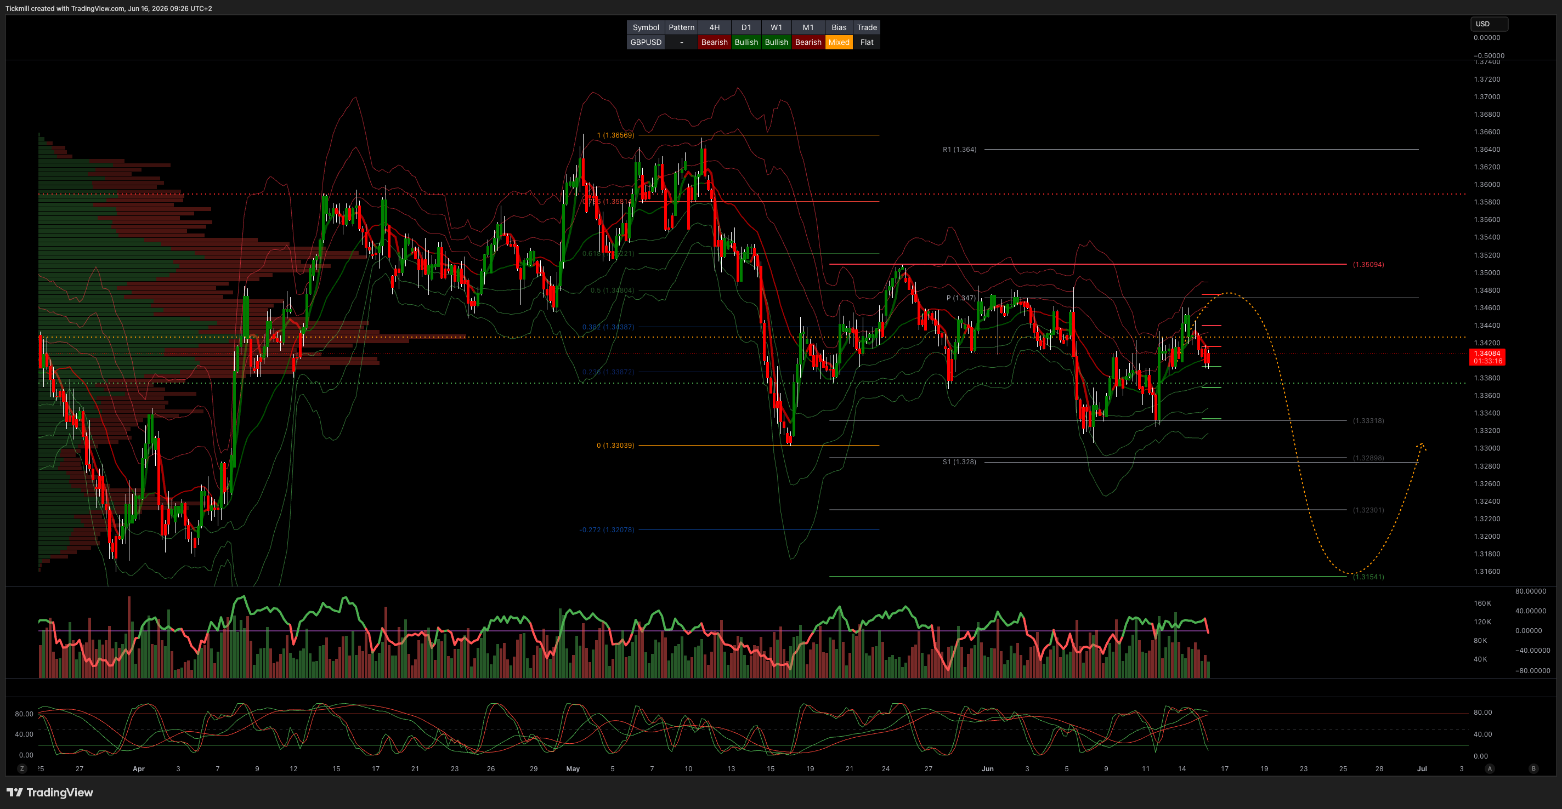Click the 160K volume axis label
Image resolution: width=1562 pixels, height=809 pixels.
coord(1482,603)
